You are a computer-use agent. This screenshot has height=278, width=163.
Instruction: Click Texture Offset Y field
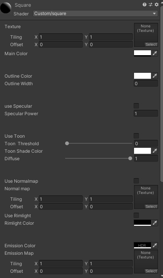(111, 44)
